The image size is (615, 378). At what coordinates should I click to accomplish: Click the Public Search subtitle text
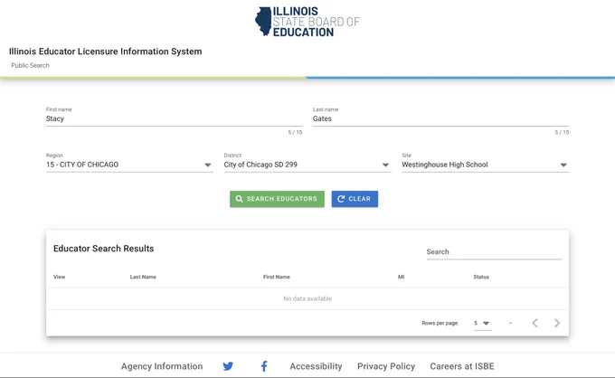pyautogui.click(x=30, y=65)
